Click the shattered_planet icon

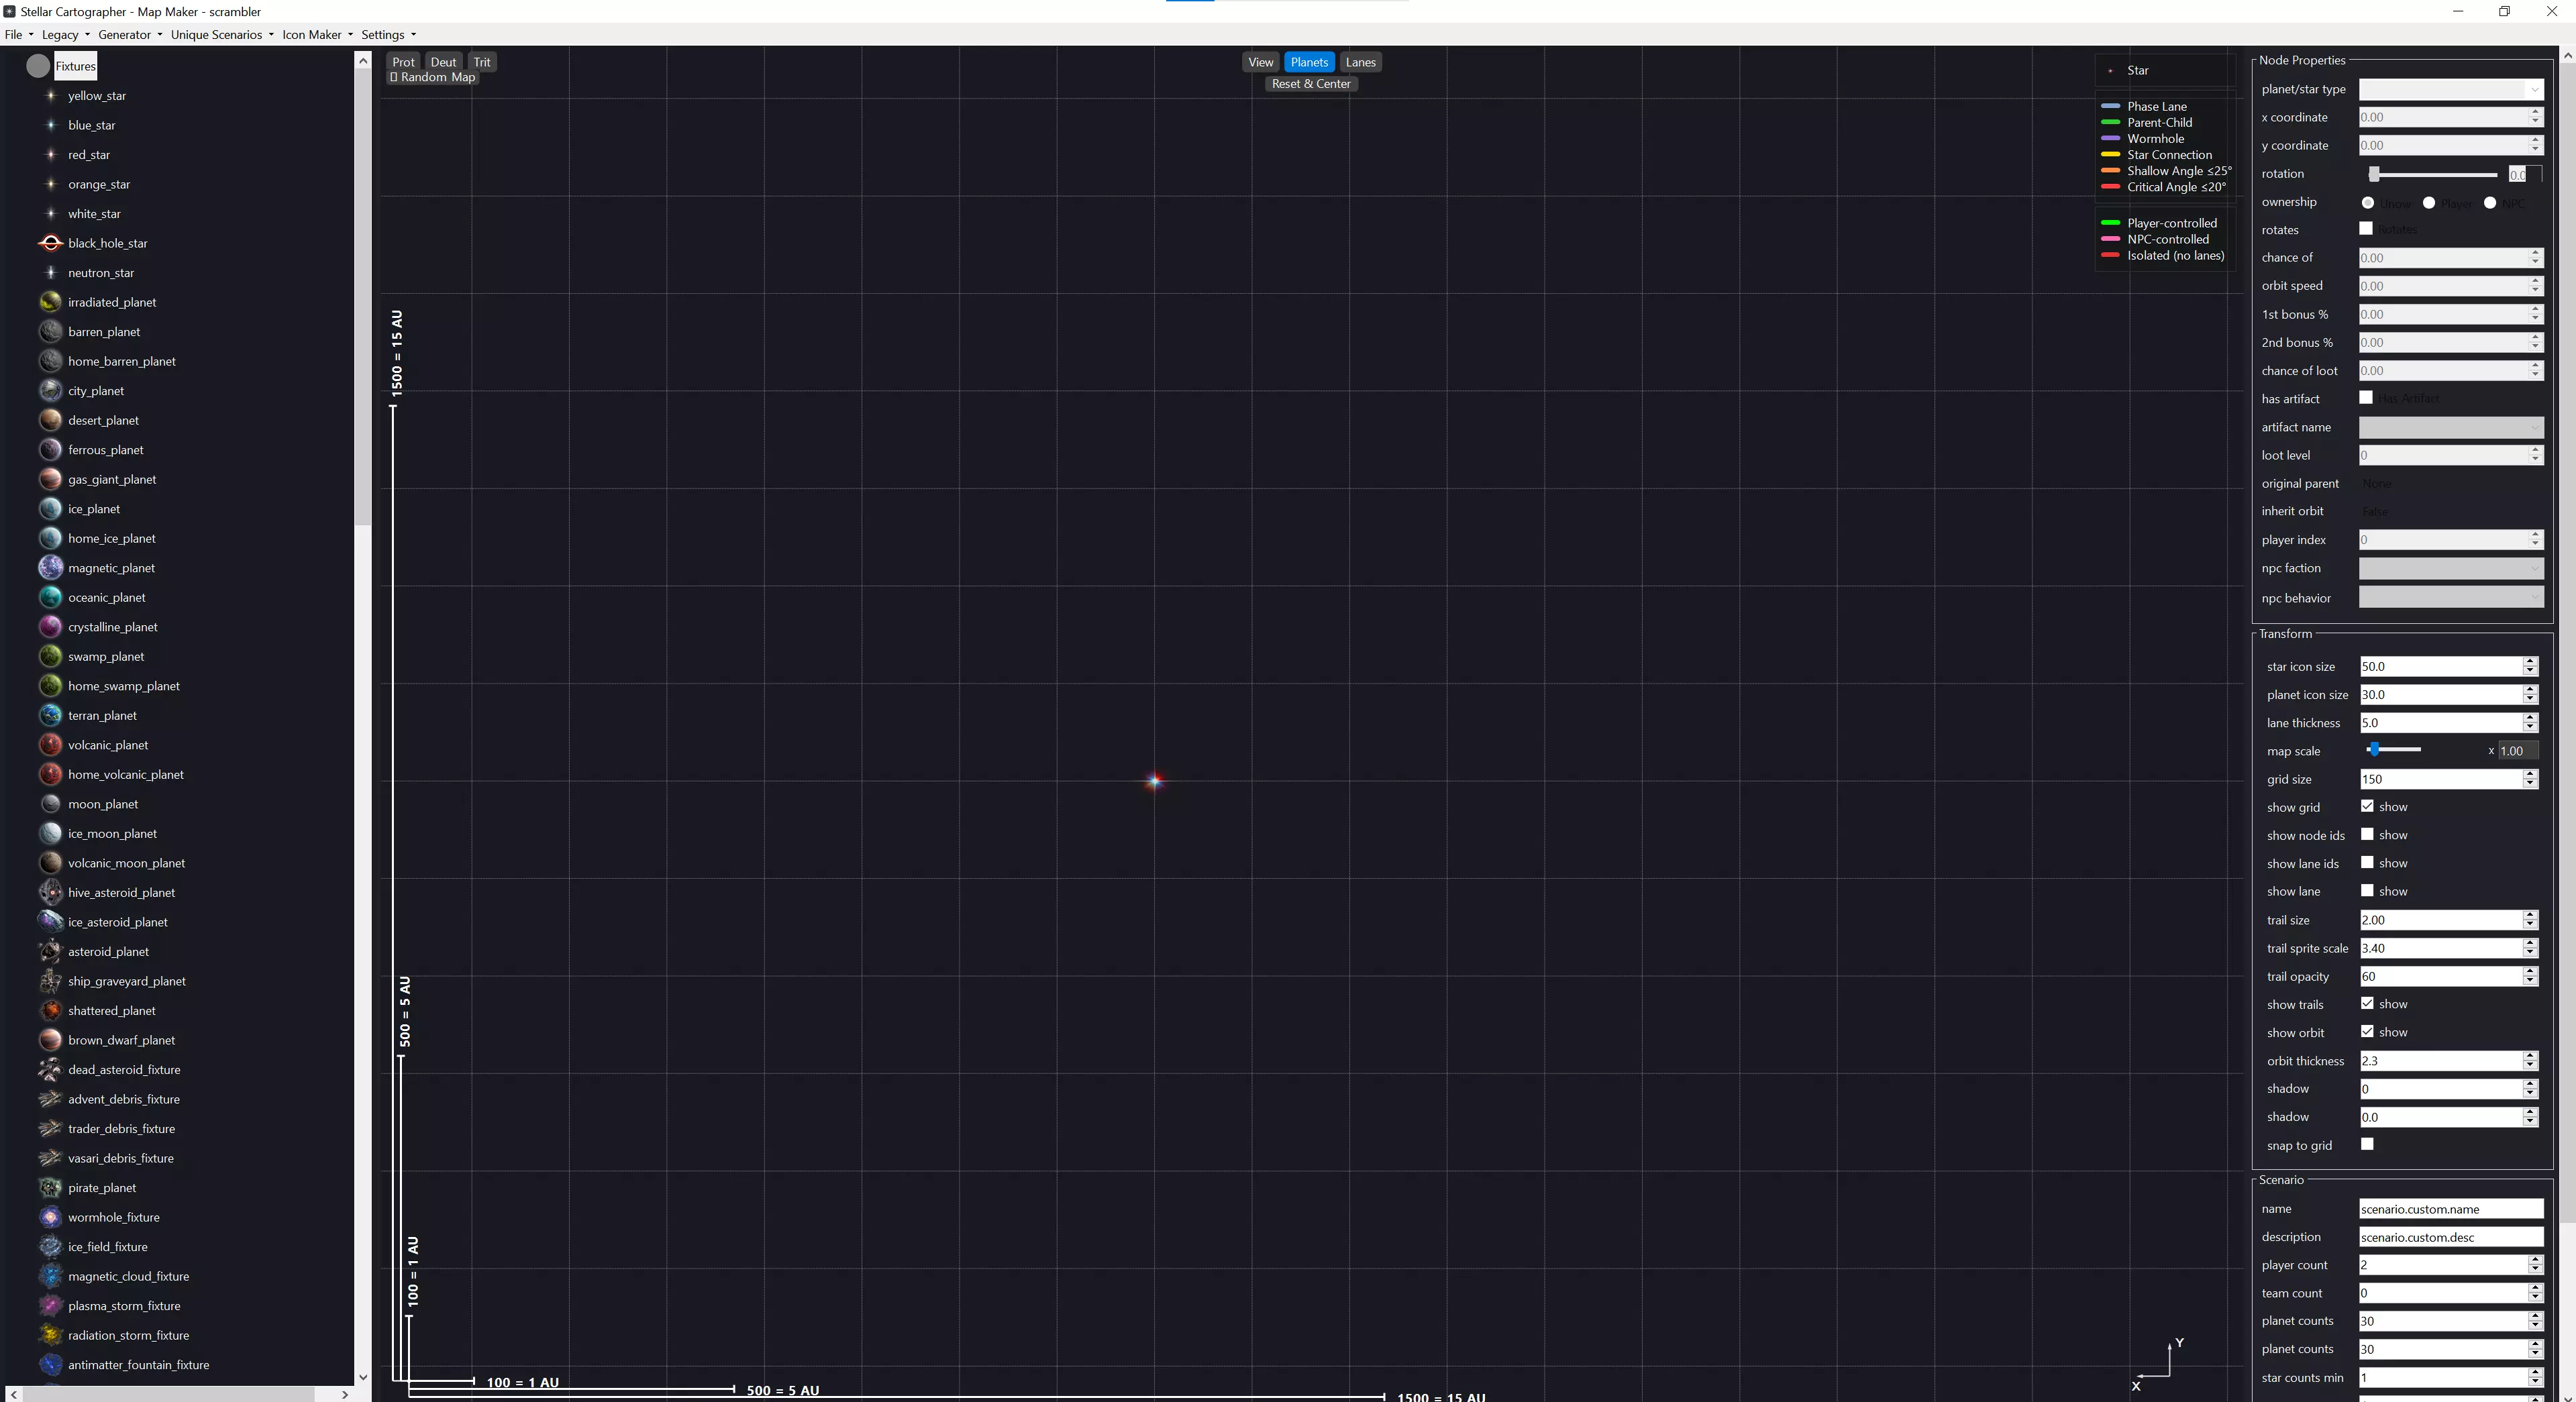(50, 1011)
